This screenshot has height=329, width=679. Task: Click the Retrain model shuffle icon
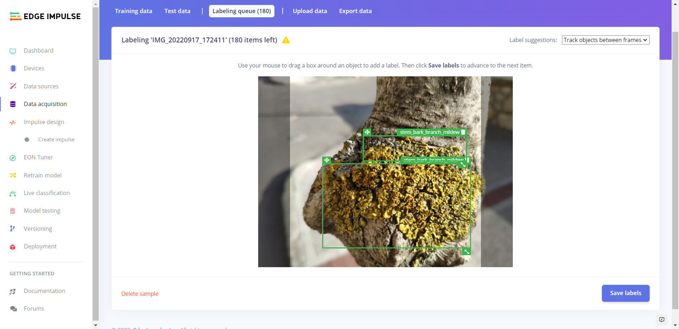13,175
